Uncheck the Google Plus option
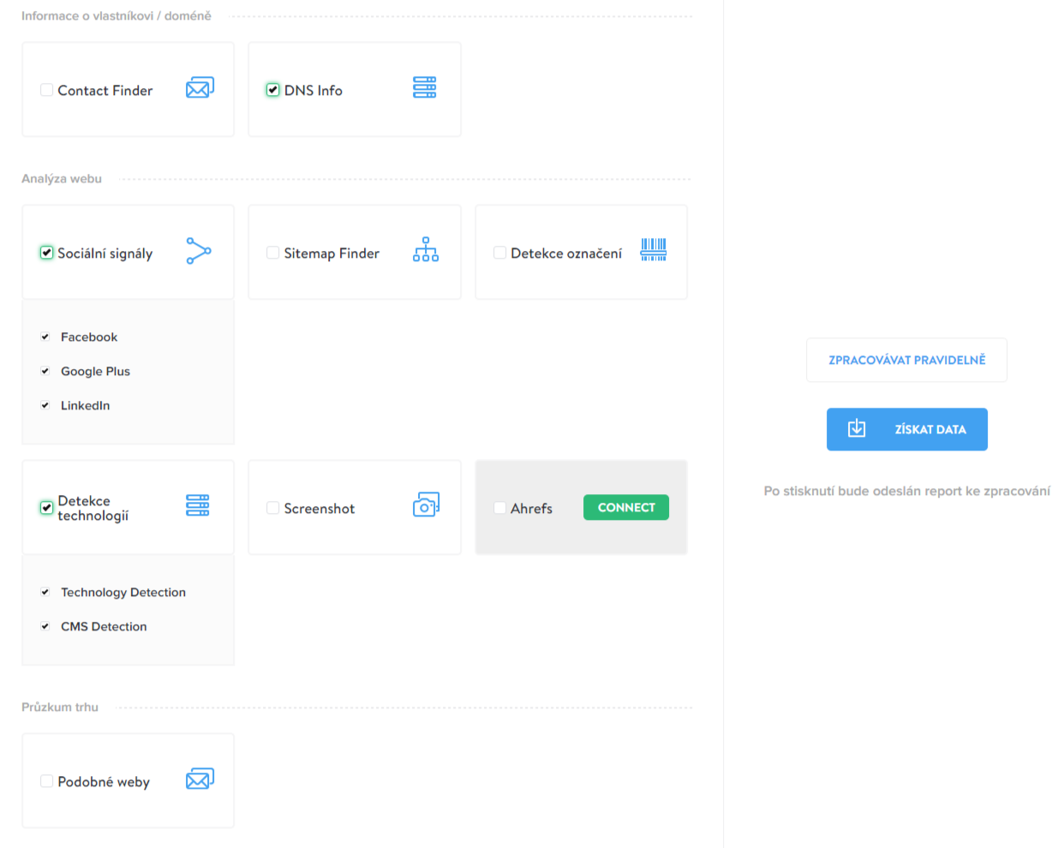This screenshot has width=1058, height=848. coord(45,372)
